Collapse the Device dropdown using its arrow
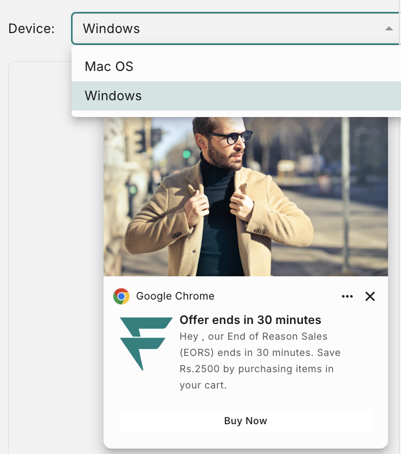Image resolution: width=401 pixels, height=454 pixels. [389, 28]
